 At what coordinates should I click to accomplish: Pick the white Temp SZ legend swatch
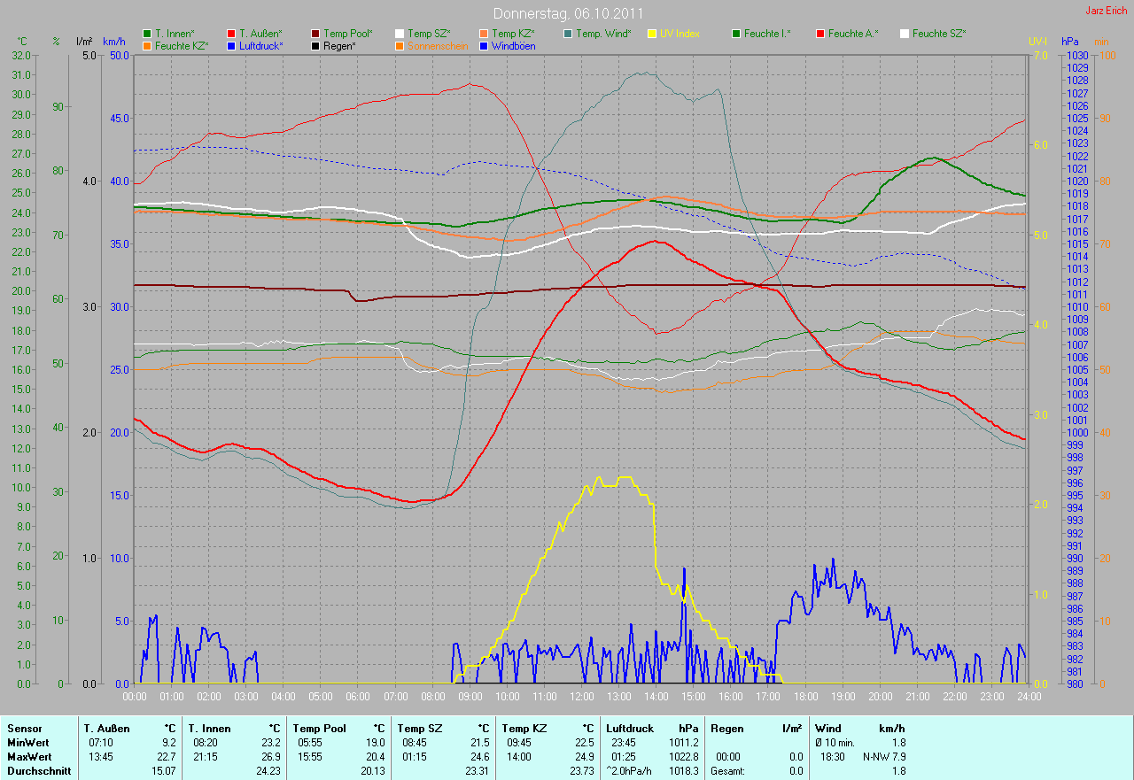click(400, 34)
